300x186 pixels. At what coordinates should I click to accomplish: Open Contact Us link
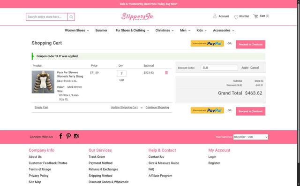tap(156, 157)
